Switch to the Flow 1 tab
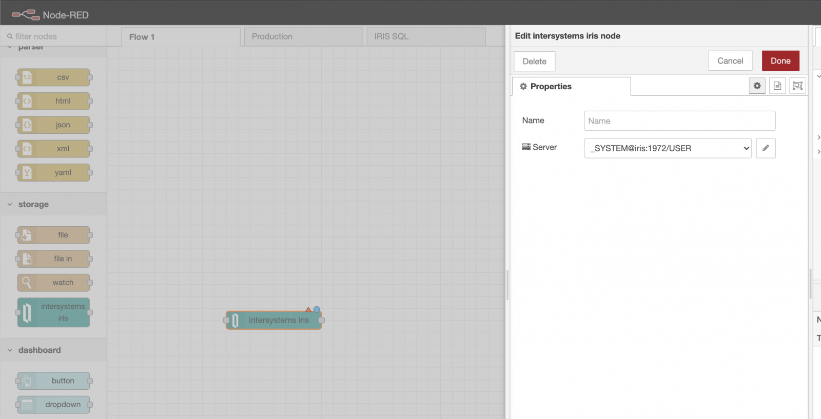Viewport: 821px width, 419px height. tap(181, 37)
